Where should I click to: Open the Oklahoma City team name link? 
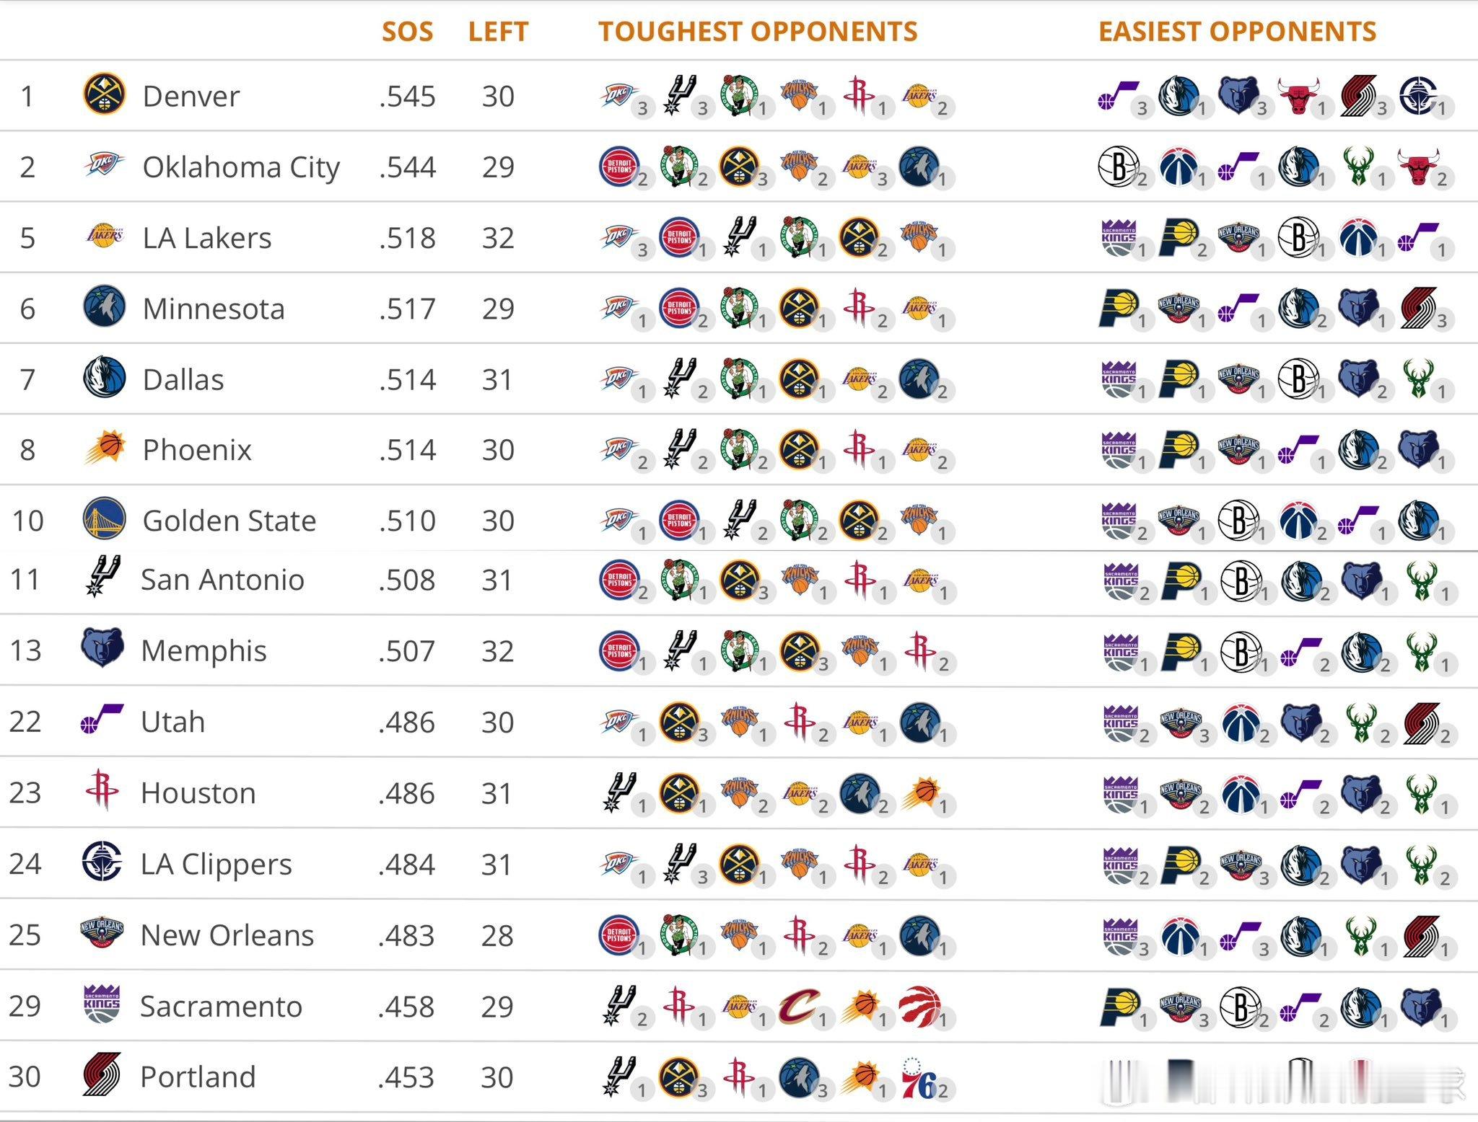(x=241, y=167)
